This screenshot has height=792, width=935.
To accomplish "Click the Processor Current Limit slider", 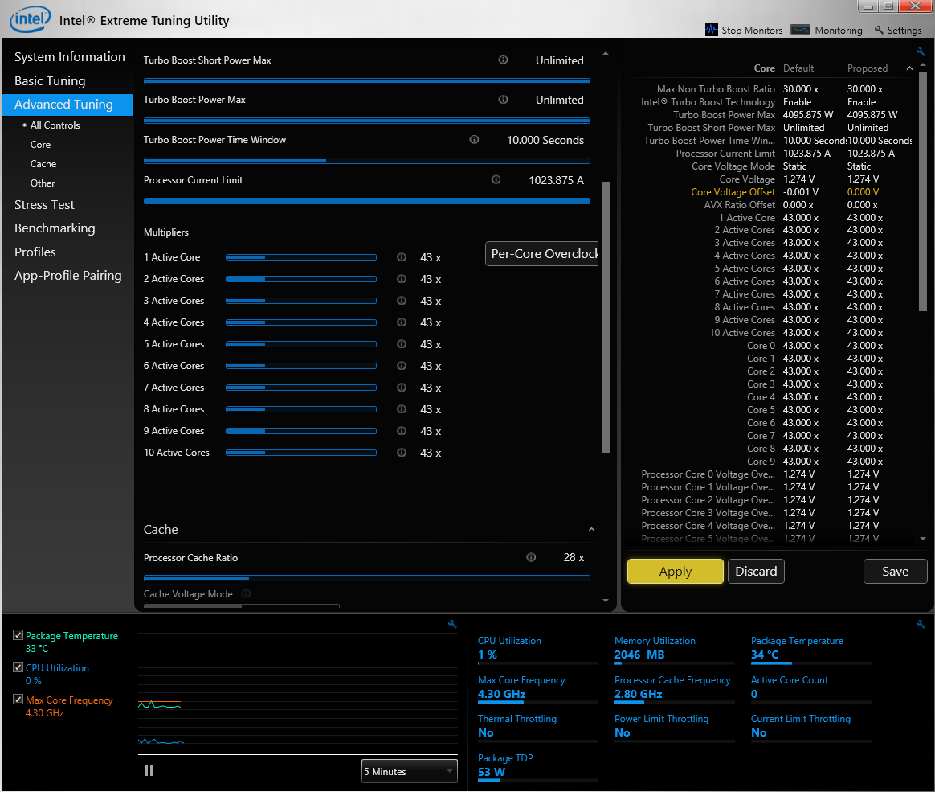I will pyautogui.click(x=367, y=200).
